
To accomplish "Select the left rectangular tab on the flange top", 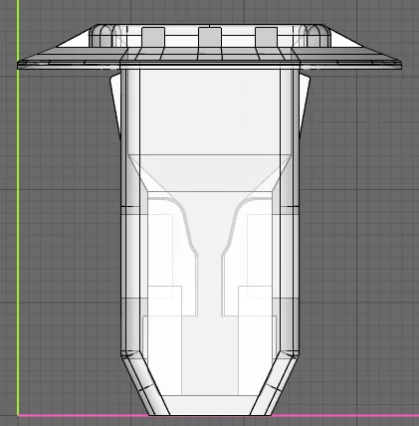I will coord(153,37).
